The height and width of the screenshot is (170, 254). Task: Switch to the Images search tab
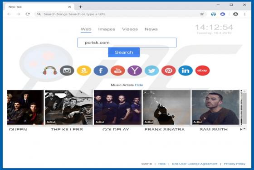point(107,29)
